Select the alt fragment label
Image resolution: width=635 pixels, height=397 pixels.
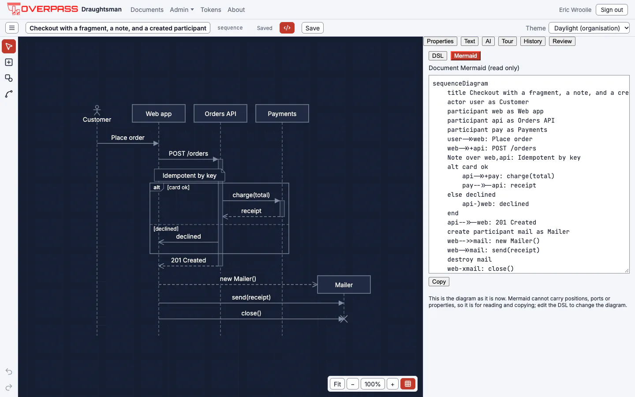157,187
